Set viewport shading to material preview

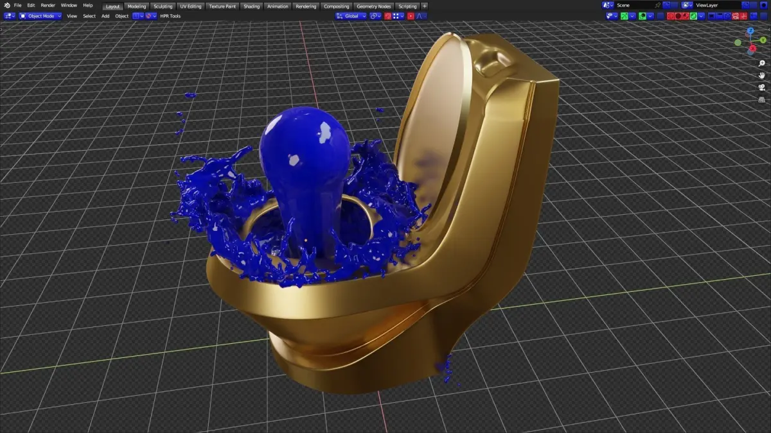point(686,16)
